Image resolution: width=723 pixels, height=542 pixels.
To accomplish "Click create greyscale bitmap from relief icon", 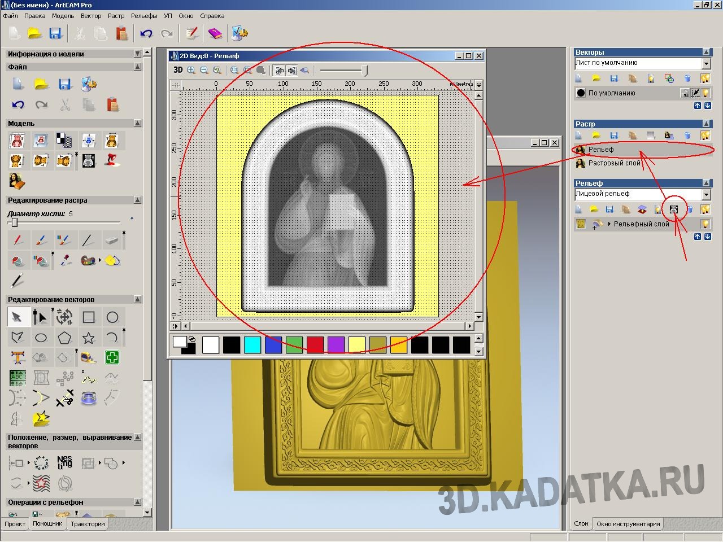I will click(673, 209).
